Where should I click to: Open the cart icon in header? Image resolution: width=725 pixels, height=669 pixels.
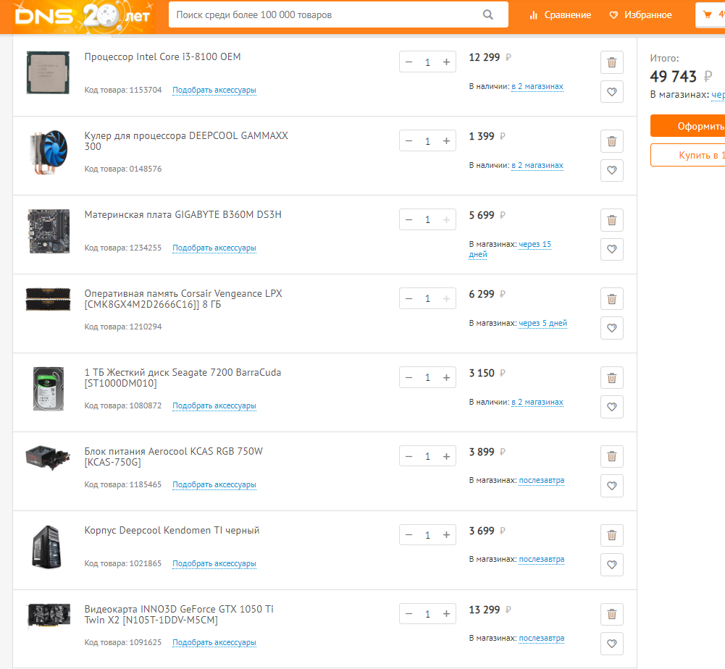point(708,14)
